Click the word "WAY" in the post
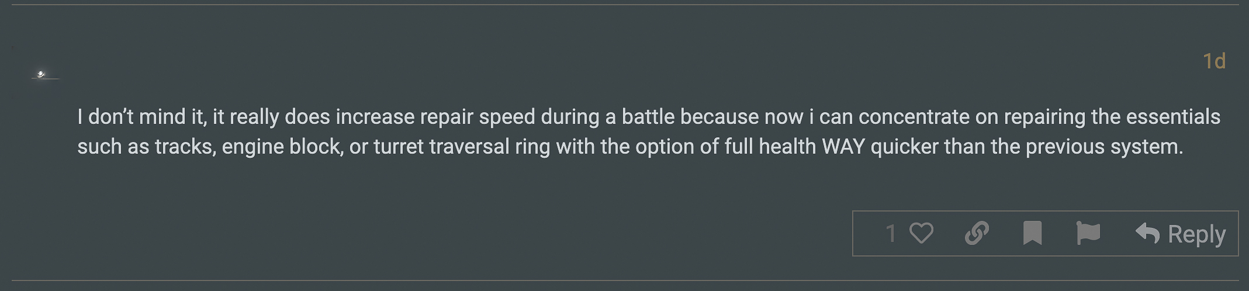1249x291 pixels. click(x=843, y=147)
